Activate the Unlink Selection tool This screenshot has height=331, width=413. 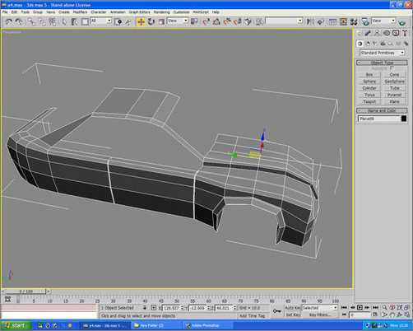(42, 21)
